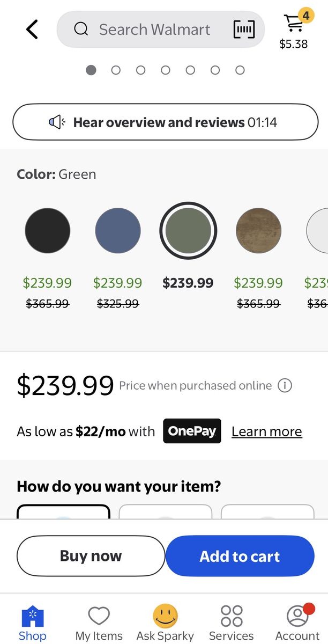The image size is (328, 644).
Task: Open the barcode scanner icon
Action: point(244,29)
